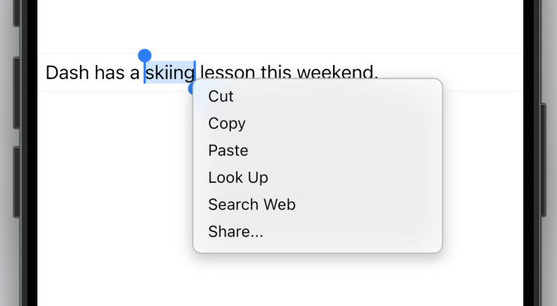Click the top selection handle before skiing
Image resolution: width=557 pixels, height=306 pixels.
(x=144, y=56)
